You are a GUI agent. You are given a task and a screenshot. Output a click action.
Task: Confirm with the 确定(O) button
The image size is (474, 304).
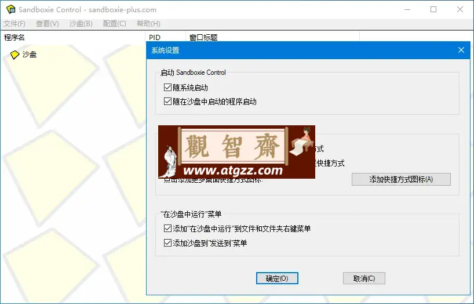click(277, 278)
